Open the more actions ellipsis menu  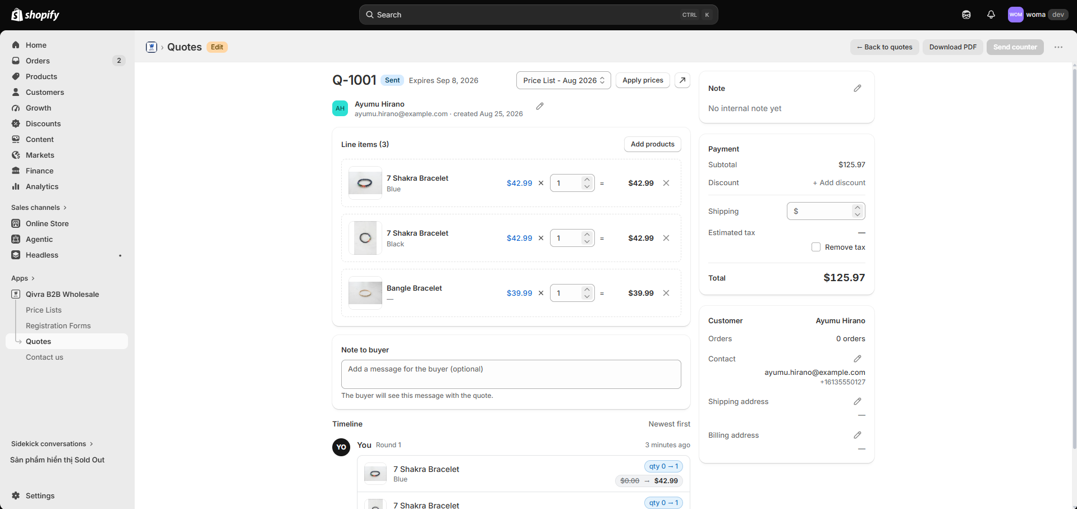point(1058,47)
